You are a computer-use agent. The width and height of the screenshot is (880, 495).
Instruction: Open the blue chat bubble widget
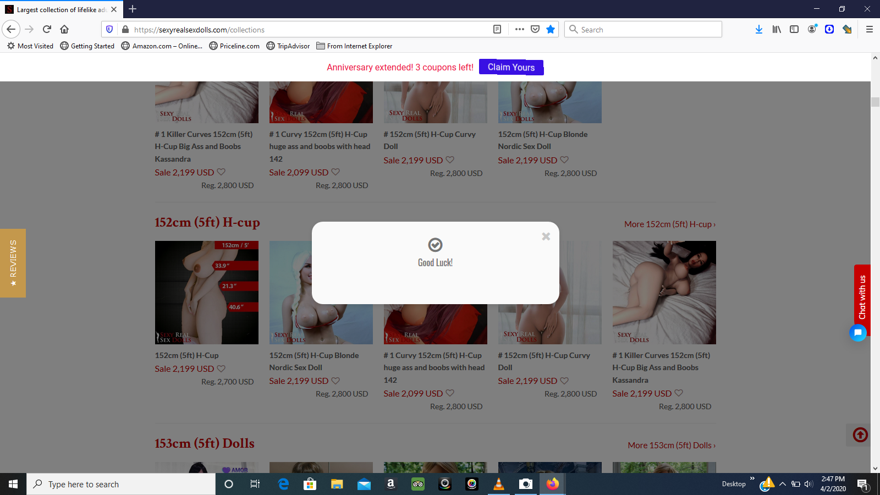(x=858, y=333)
